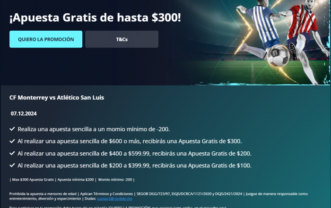Click checkmark icon beside the $600 o más line
The image size is (331, 208).
(x=12, y=141)
